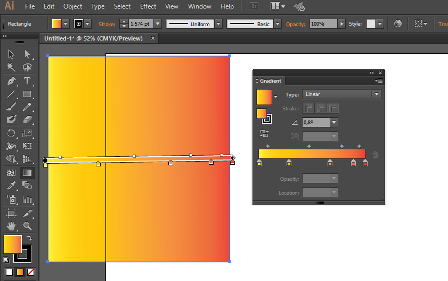
Task: Set paint mode to Color button
Action: point(10,272)
